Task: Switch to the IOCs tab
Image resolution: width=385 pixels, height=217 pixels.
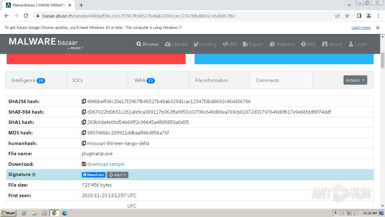Action: click(97, 80)
